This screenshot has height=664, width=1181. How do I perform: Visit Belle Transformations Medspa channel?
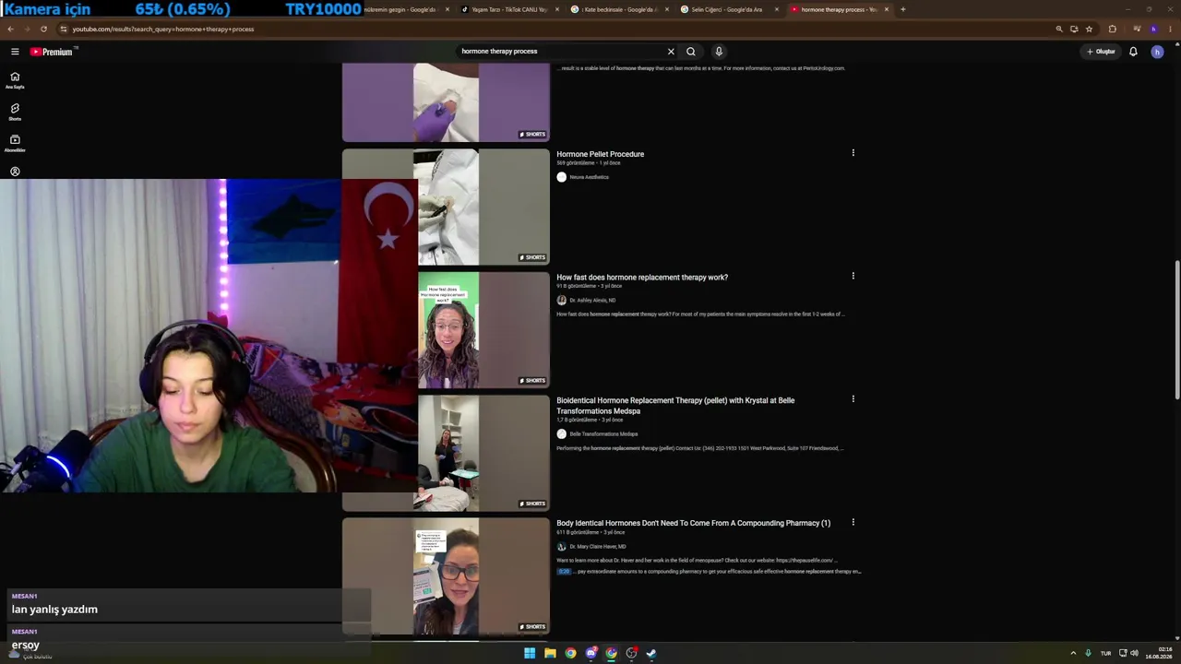[x=603, y=433]
